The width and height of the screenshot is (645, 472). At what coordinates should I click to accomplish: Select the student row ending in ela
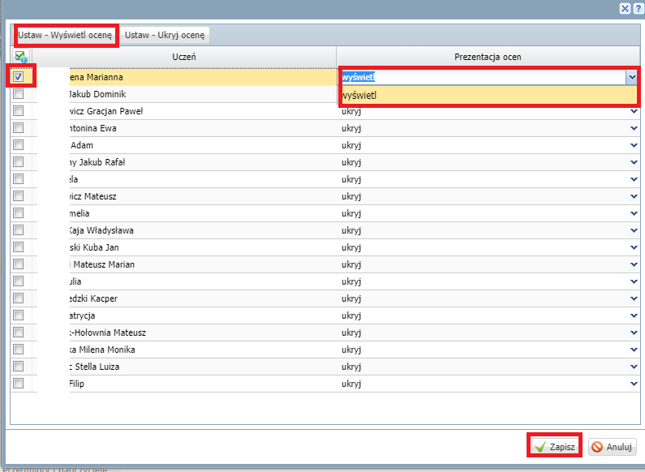pos(325,179)
